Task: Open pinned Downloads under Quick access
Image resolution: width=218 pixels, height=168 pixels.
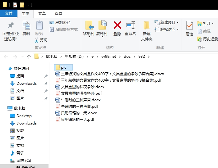Action: pyautogui.click(x=23, y=84)
